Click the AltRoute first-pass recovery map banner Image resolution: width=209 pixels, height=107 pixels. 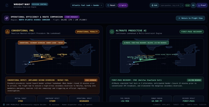pyautogui.click(x=145, y=43)
